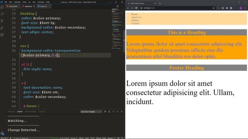Click 'Watching...' output line

point(17,121)
